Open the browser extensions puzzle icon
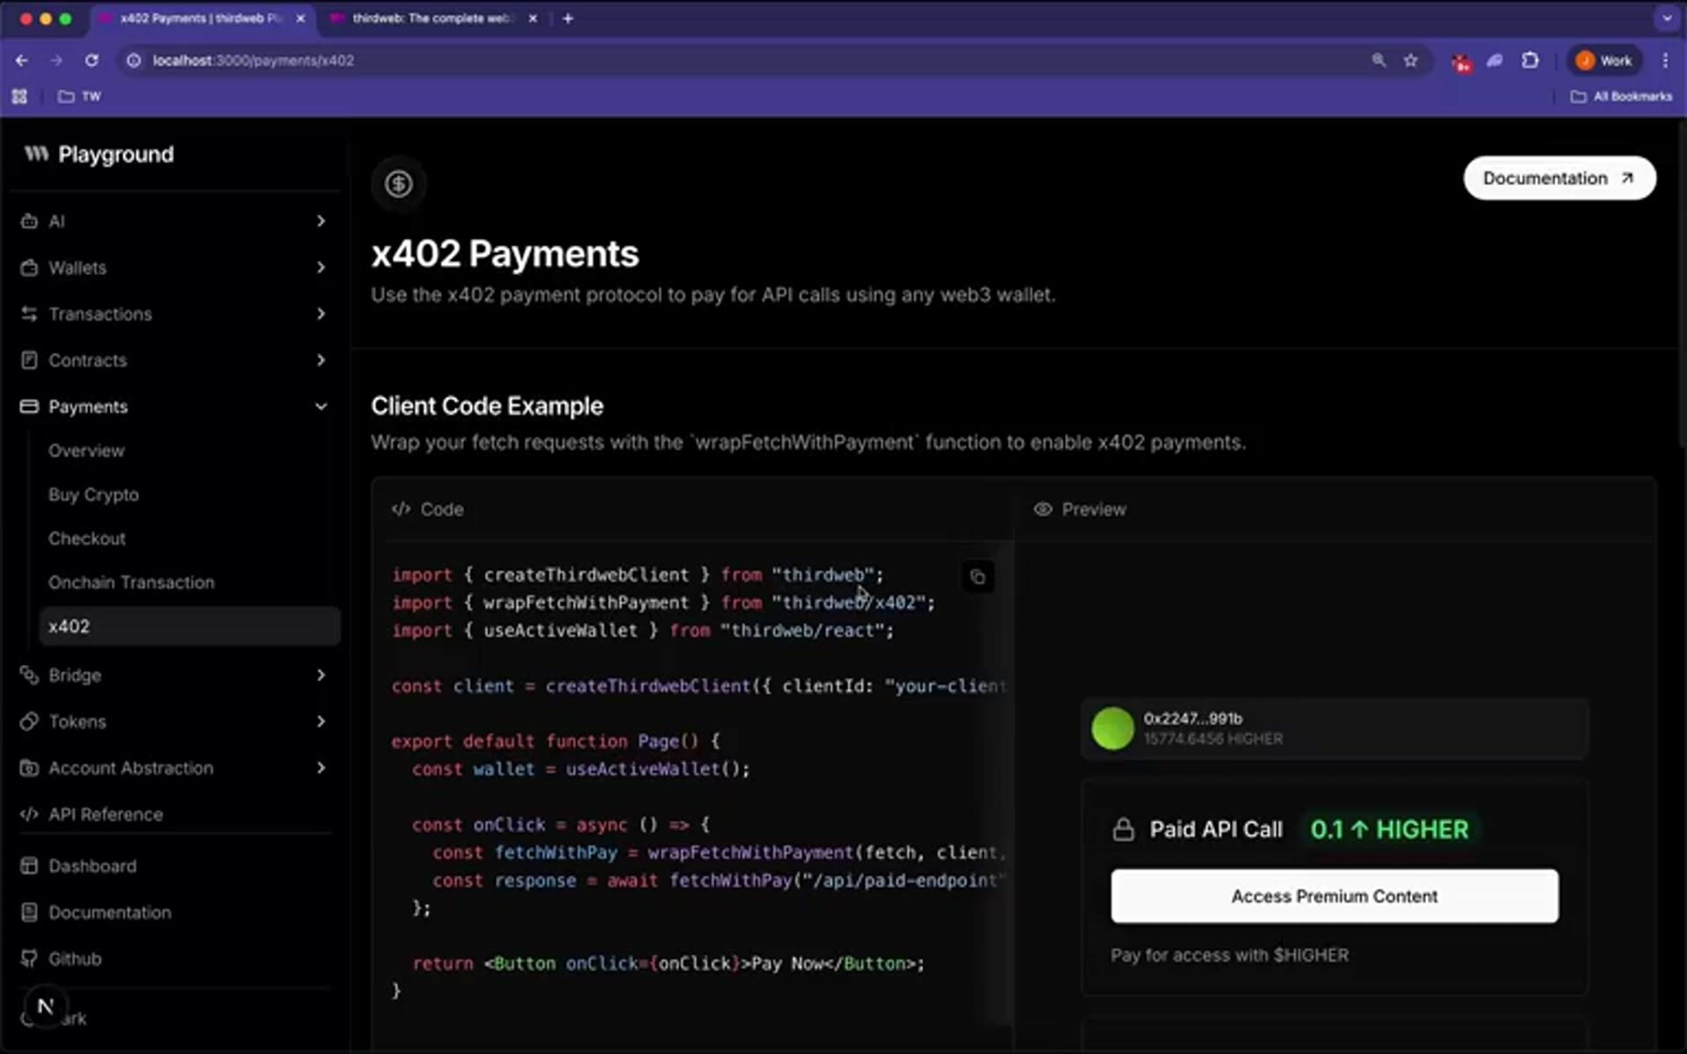1687x1054 pixels. click(1530, 61)
